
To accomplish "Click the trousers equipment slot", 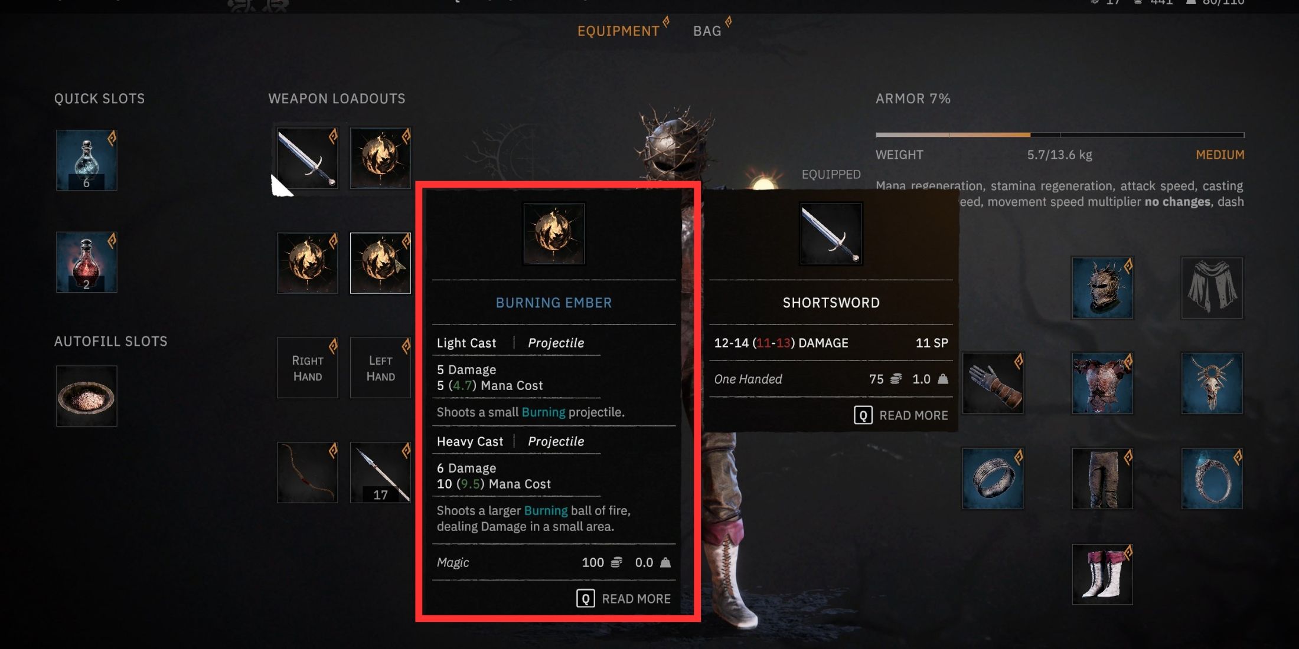I will pos(1102,478).
